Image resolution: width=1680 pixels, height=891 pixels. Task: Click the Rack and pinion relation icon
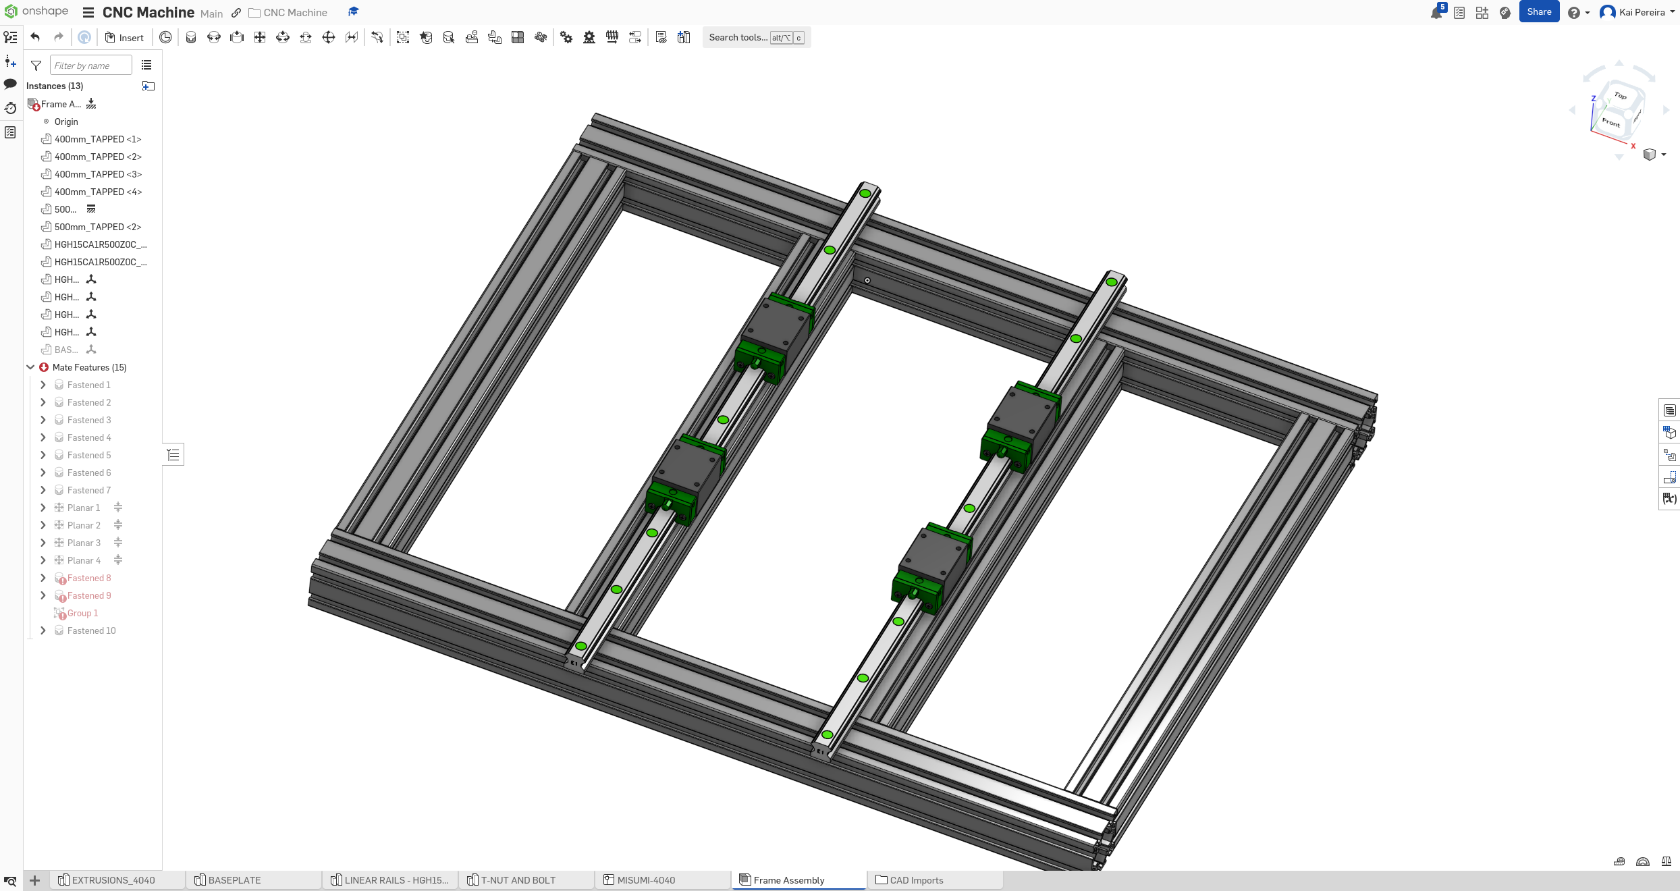click(589, 38)
